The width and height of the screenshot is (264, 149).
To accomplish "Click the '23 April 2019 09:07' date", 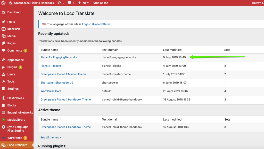I will [176, 91].
